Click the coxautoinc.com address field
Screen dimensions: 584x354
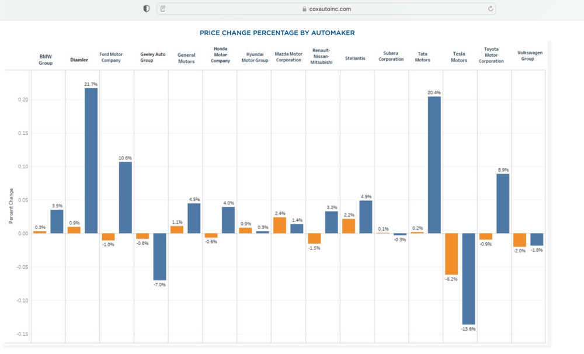coord(327,9)
